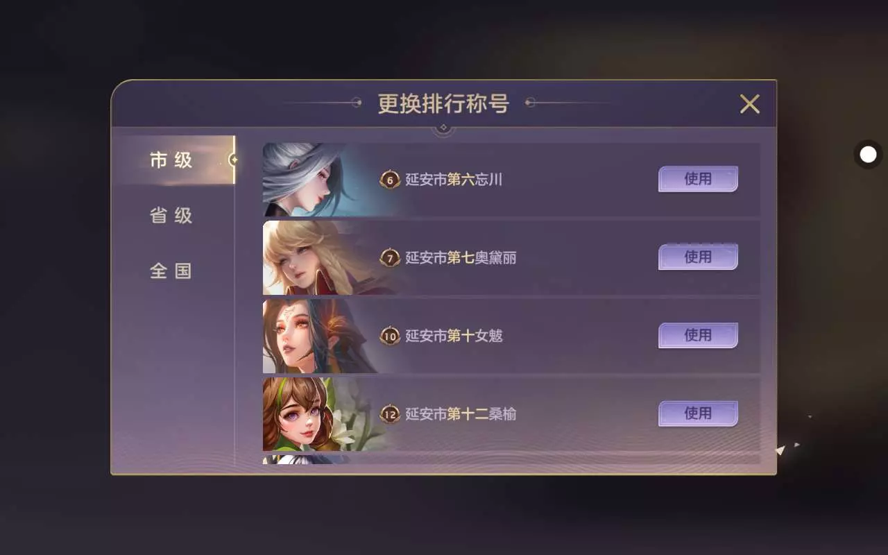The image size is (888, 555).
Task: Open the 全国 tab
Action: click(x=171, y=271)
